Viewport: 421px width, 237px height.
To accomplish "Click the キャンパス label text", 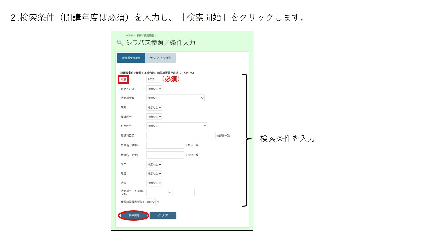I will tap(127, 89).
